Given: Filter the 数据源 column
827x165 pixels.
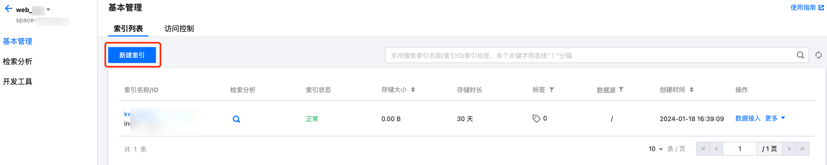Looking at the screenshot, I should [x=621, y=90].
